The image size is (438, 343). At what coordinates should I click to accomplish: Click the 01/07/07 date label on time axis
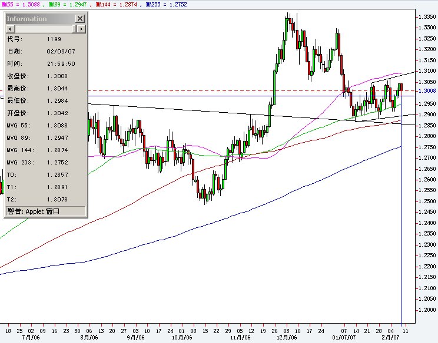pyautogui.click(x=344, y=338)
